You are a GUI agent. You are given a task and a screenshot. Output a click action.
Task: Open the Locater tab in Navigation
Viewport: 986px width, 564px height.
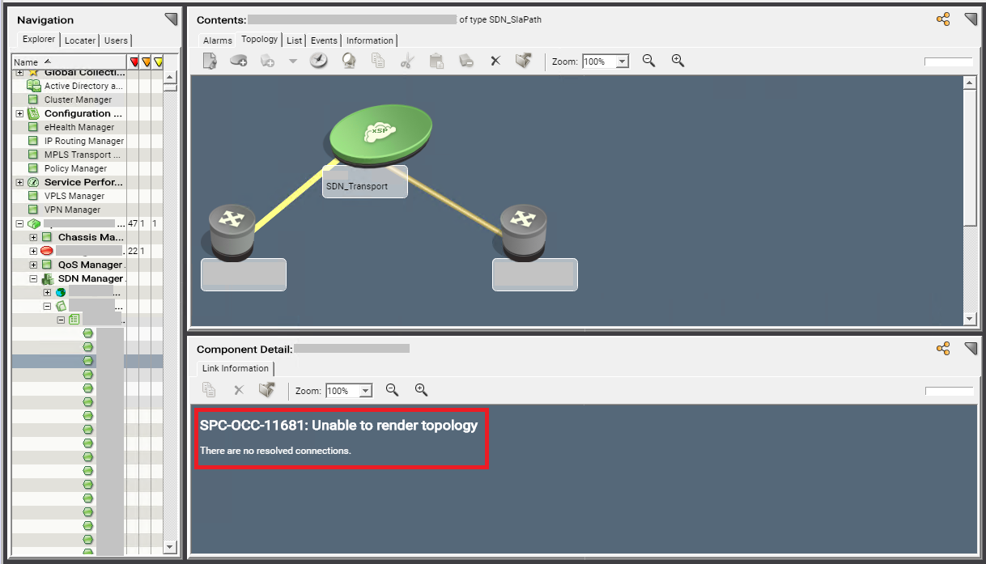tap(80, 40)
